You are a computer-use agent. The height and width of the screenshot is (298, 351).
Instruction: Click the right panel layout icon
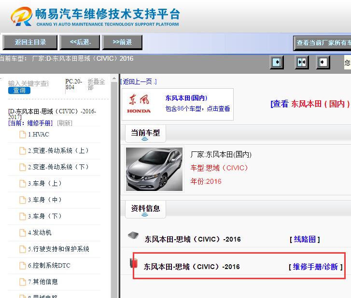point(323,62)
